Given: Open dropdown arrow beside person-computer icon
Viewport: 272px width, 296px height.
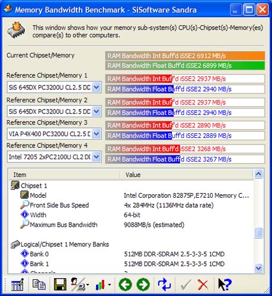Looking at the screenshot, I should click(x=88, y=285).
